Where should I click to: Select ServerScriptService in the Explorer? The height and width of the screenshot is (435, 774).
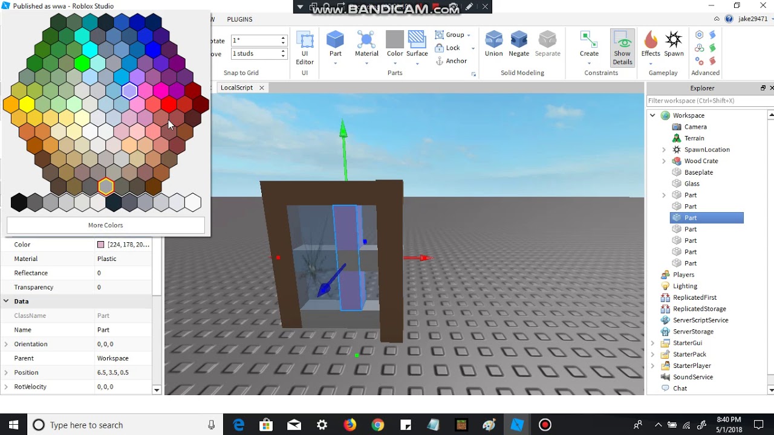coord(700,320)
